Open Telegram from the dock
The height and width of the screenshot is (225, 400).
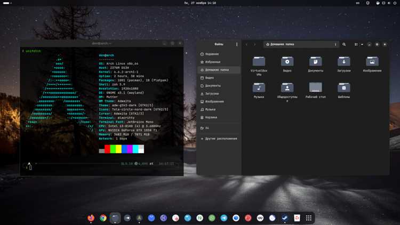[x=223, y=218]
